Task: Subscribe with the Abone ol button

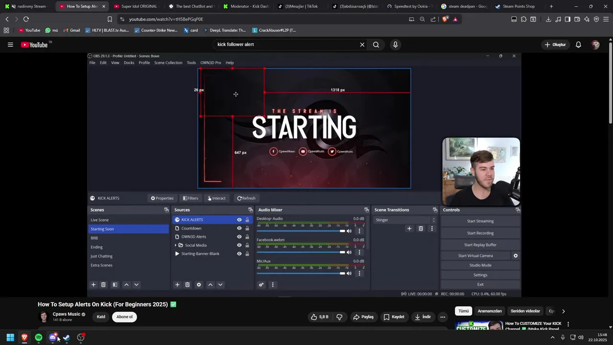Action: [125, 317]
